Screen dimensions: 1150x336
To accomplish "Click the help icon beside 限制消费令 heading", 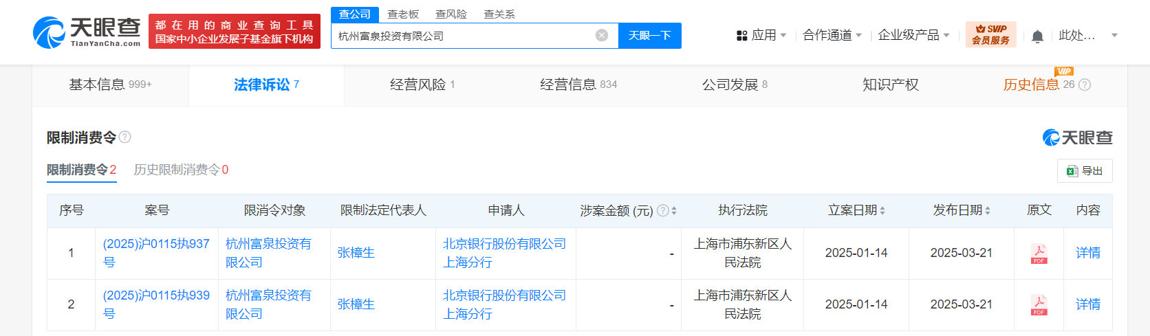I will point(124,137).
